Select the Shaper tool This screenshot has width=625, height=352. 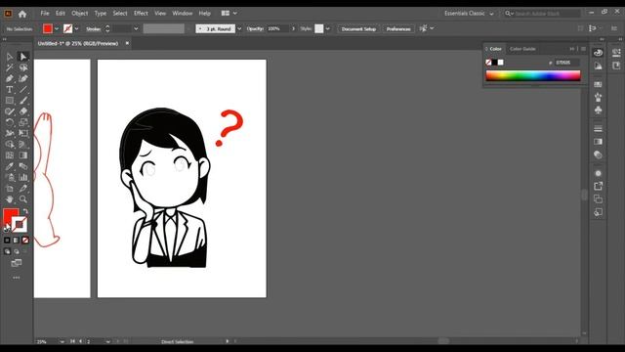pos(10,111)
